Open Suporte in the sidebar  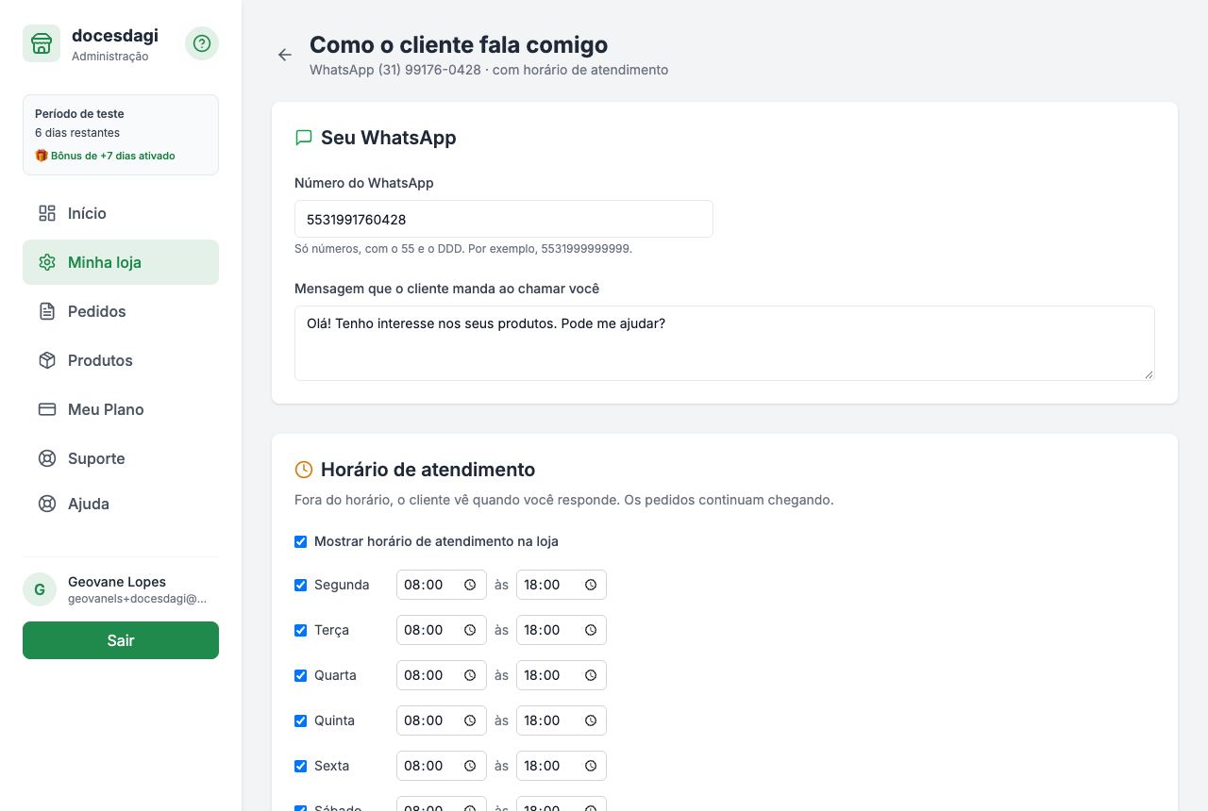121,458
